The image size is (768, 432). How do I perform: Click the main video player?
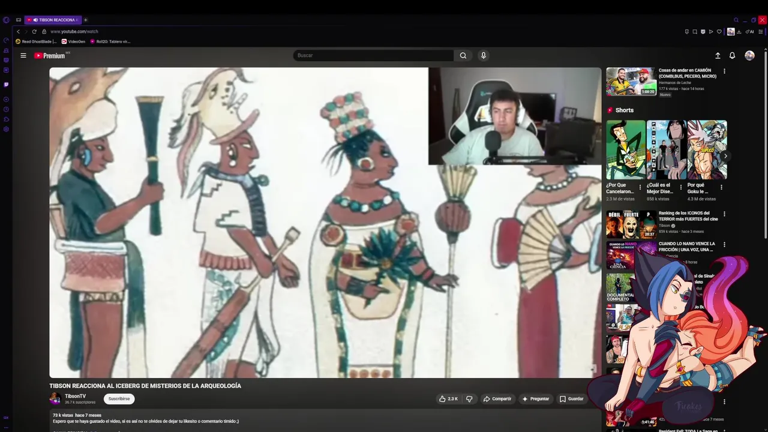click(x=325, y=223)
